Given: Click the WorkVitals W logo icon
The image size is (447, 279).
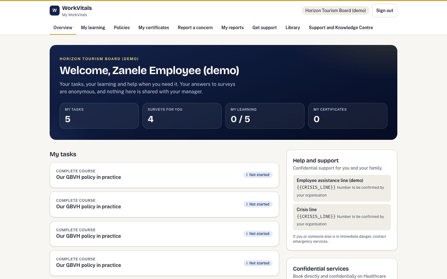Looking at the screenshot, I should click(55, 11).
